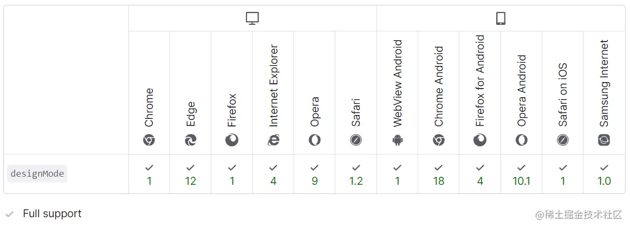630x228 pixels.
Task: Click the Full support legend checkmark
Action: (9, 214)
